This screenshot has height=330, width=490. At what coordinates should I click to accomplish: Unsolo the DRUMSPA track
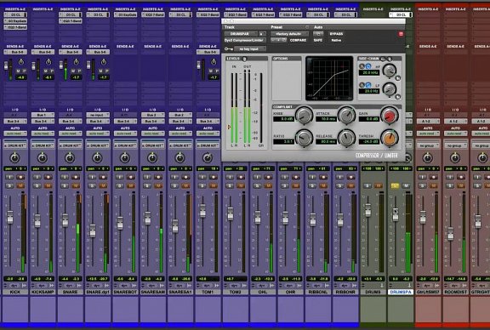click(395, 186)
